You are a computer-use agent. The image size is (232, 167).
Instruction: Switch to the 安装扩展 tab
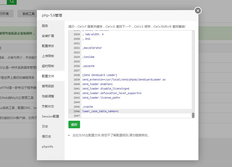48,36
